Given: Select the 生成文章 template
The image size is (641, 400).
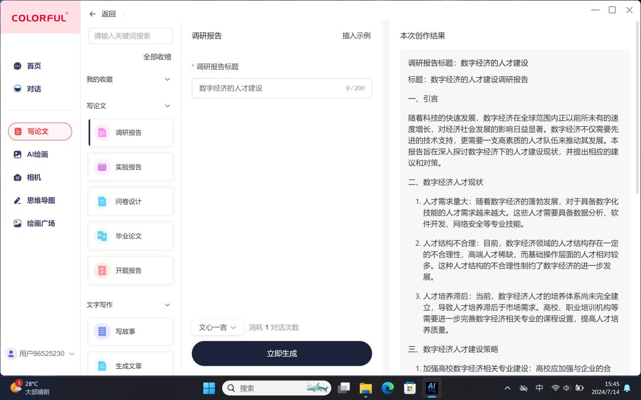Looking at the screenshot, I should (x=130, y=365).
